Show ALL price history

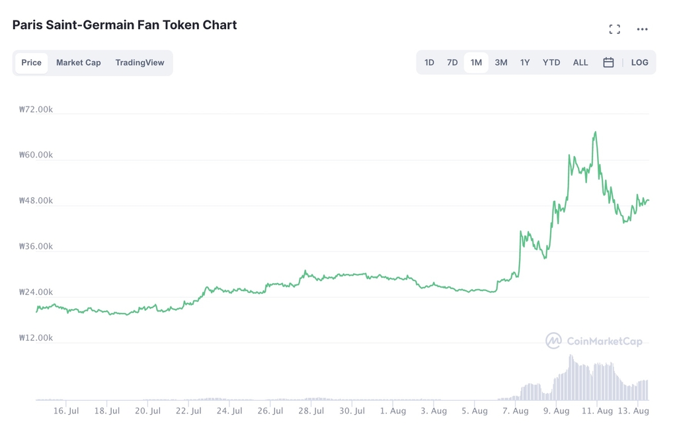coord(580,63)
